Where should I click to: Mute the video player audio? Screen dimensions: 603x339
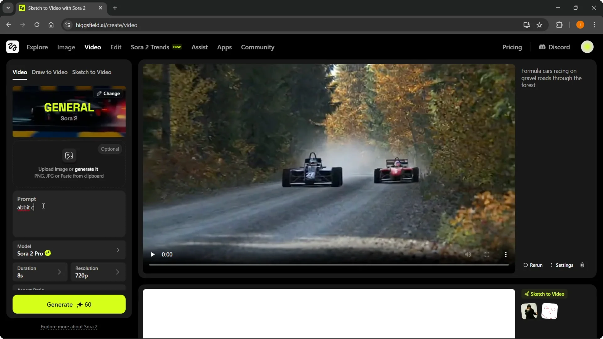click(468, 254)
